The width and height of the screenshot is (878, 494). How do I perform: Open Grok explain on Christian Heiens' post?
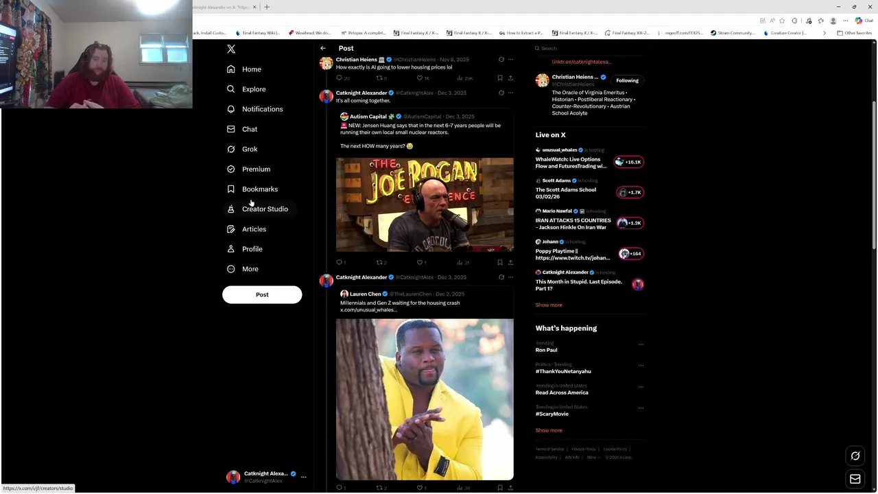click(x=501, y=60)
